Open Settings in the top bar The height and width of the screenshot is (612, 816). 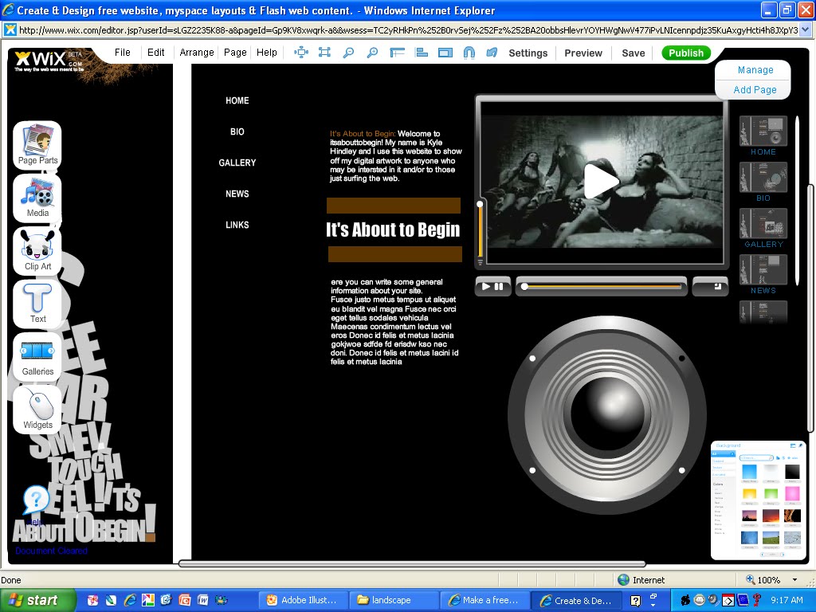528,53
